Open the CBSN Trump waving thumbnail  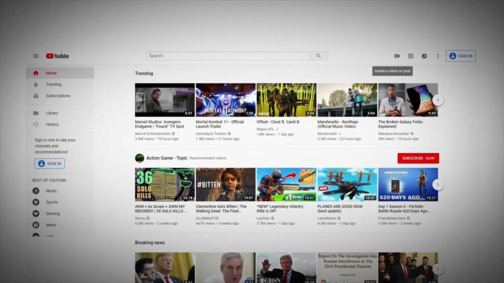pyautogui.click(x=286, y=268)
